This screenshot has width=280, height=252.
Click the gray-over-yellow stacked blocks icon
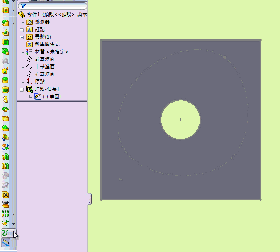[x=5, y=204]
